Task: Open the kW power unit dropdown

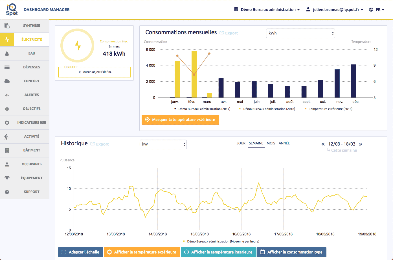Action: [163, 144]
